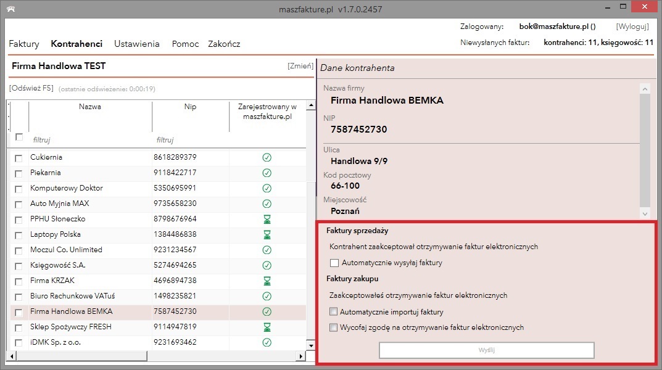Click the hourglass icon for Firma KRZAK

tap(267, 281)
